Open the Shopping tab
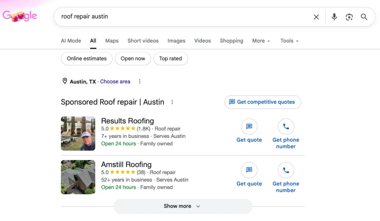This screenshot has width=380, height=221. click(231, 41)
